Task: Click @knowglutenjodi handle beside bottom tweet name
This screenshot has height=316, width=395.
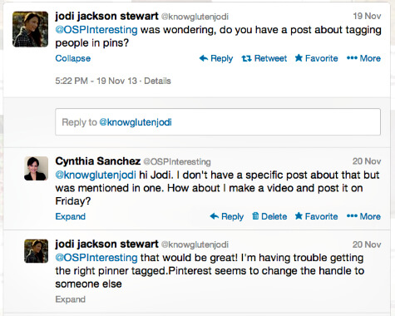Action: point(195,244)
